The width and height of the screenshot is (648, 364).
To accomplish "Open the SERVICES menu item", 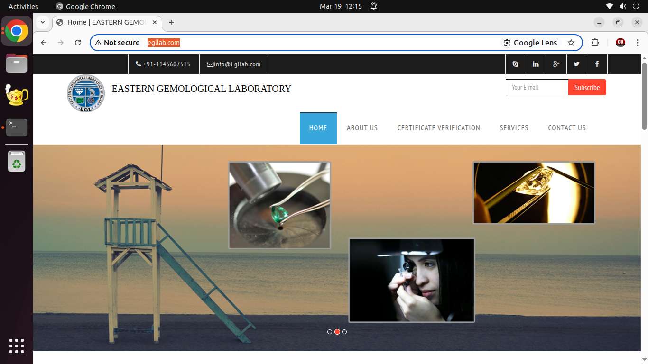I will pos(514,128).
